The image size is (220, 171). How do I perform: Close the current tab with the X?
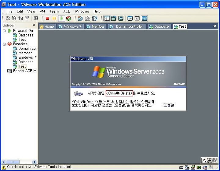[215, 26]
